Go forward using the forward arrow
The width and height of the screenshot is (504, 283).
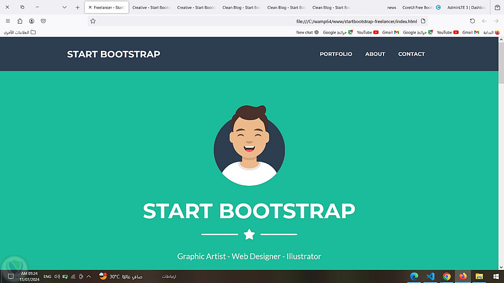point(496,21)
